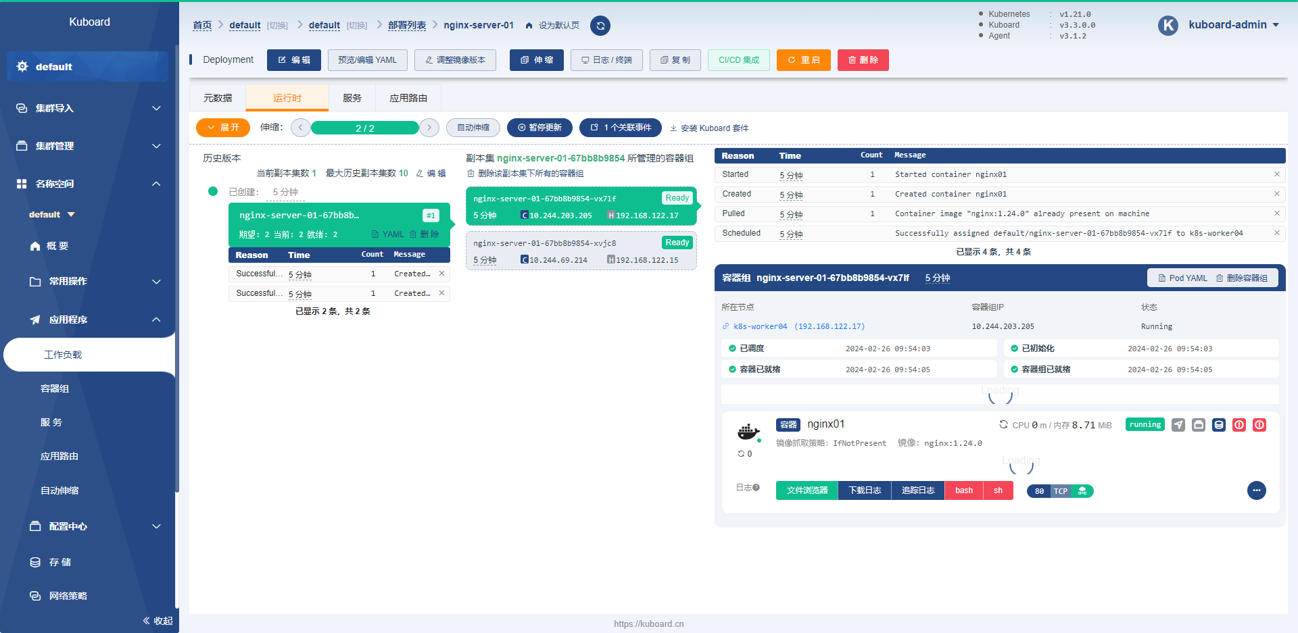1298x633 pixels.
Task: Collapse the 应用程序 sidebar menu
Action: pos(156,320)
